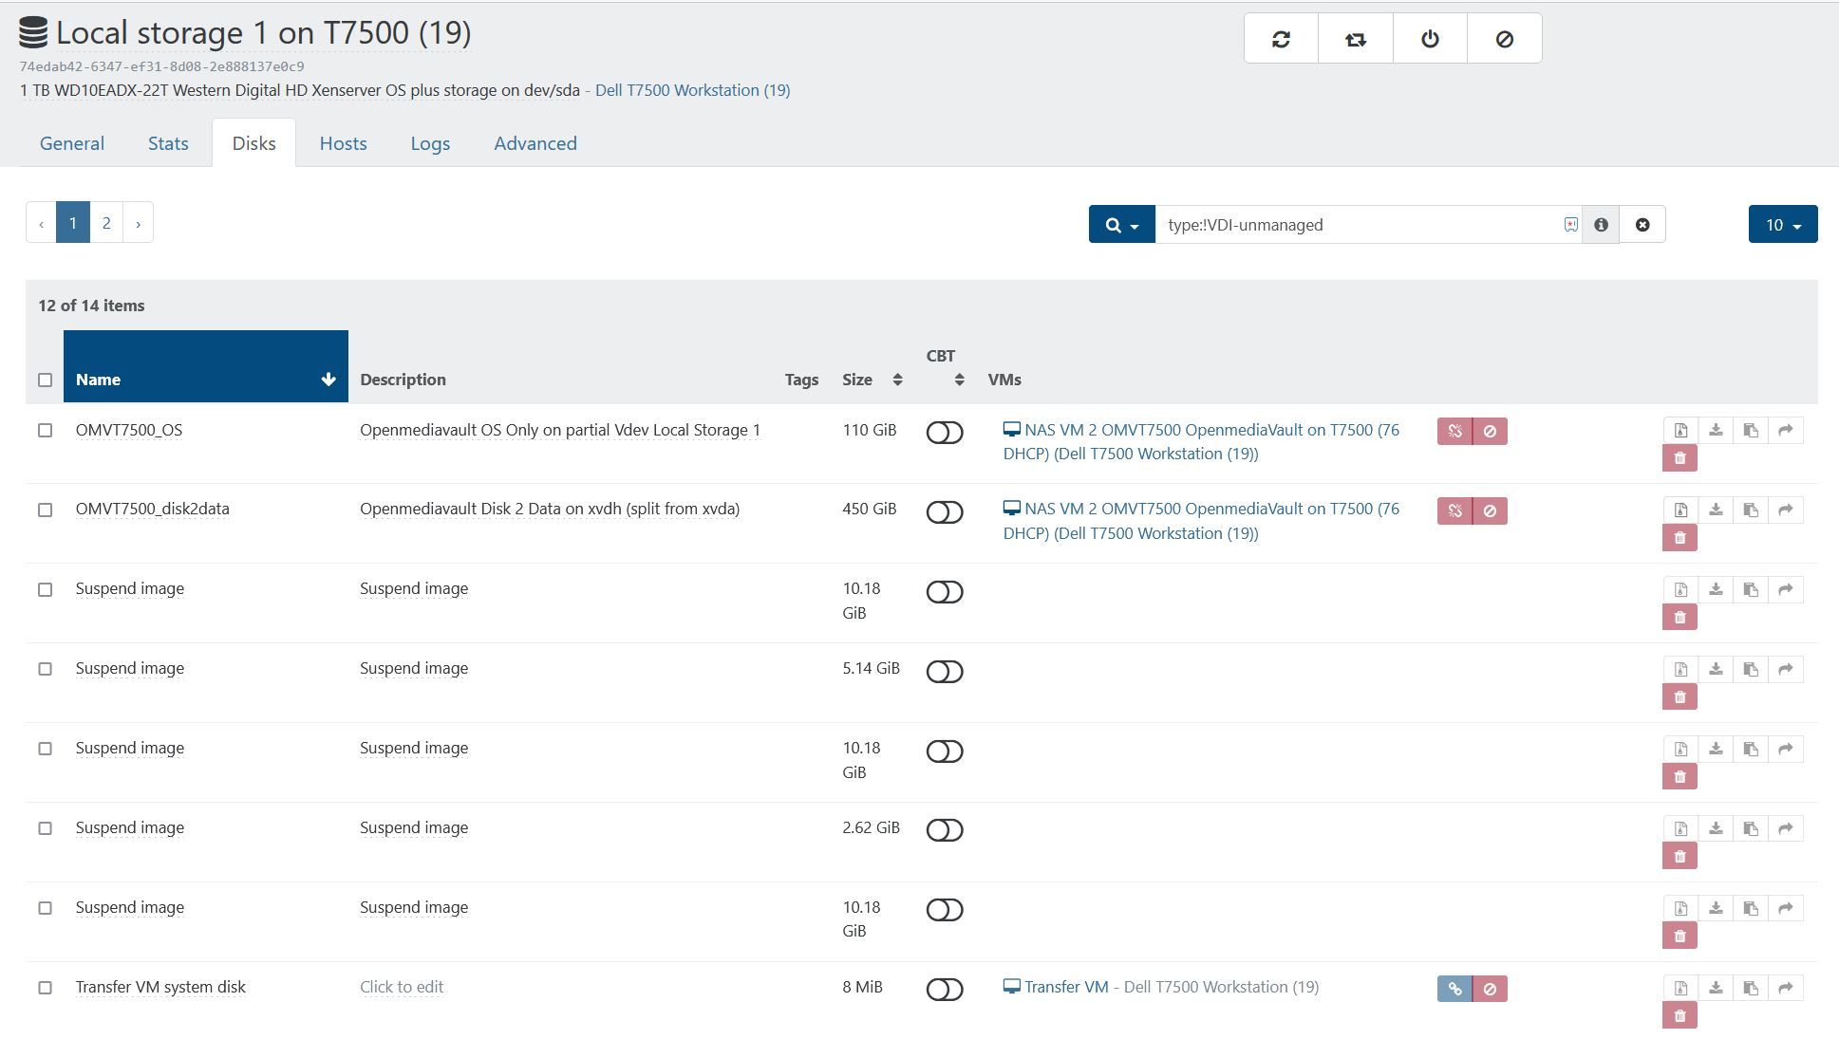Click the filter info icon
The height and width of the screenshot is (1039, 1839).
pos(1601,225)
